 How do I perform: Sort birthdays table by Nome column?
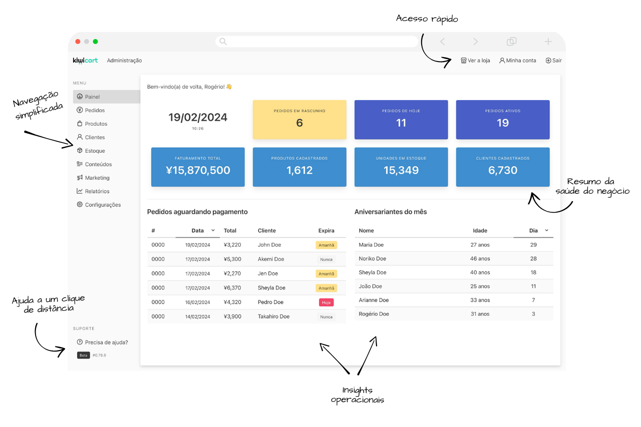click(x=367, y=231)
